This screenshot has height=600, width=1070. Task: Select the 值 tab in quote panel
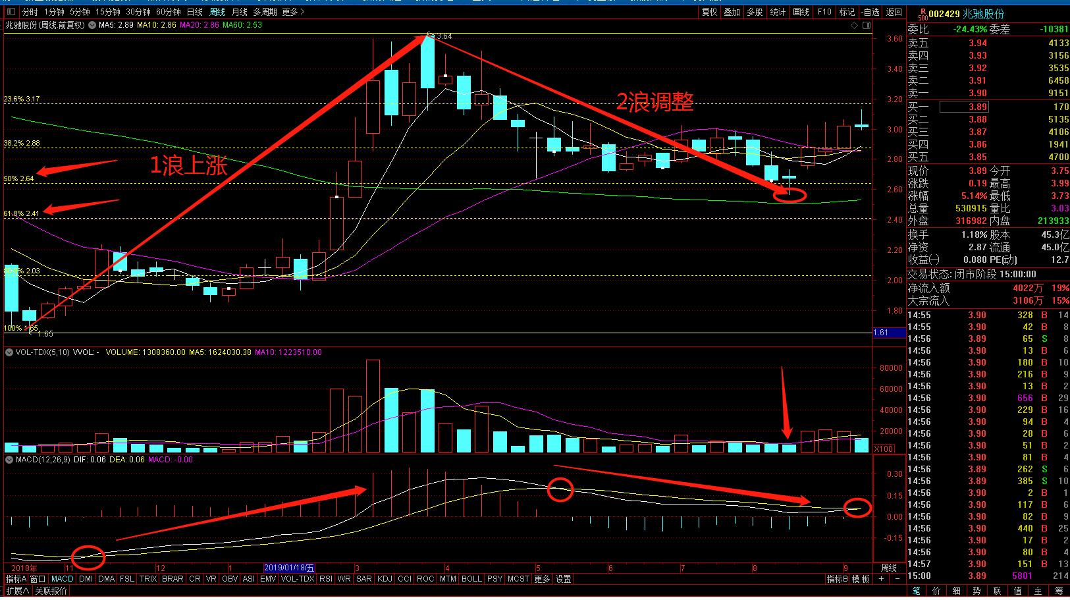[1018, 591]
